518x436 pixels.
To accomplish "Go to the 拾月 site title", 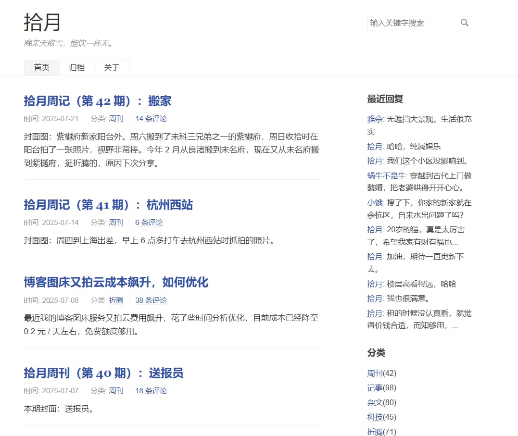I will click(x=43, y=22).
